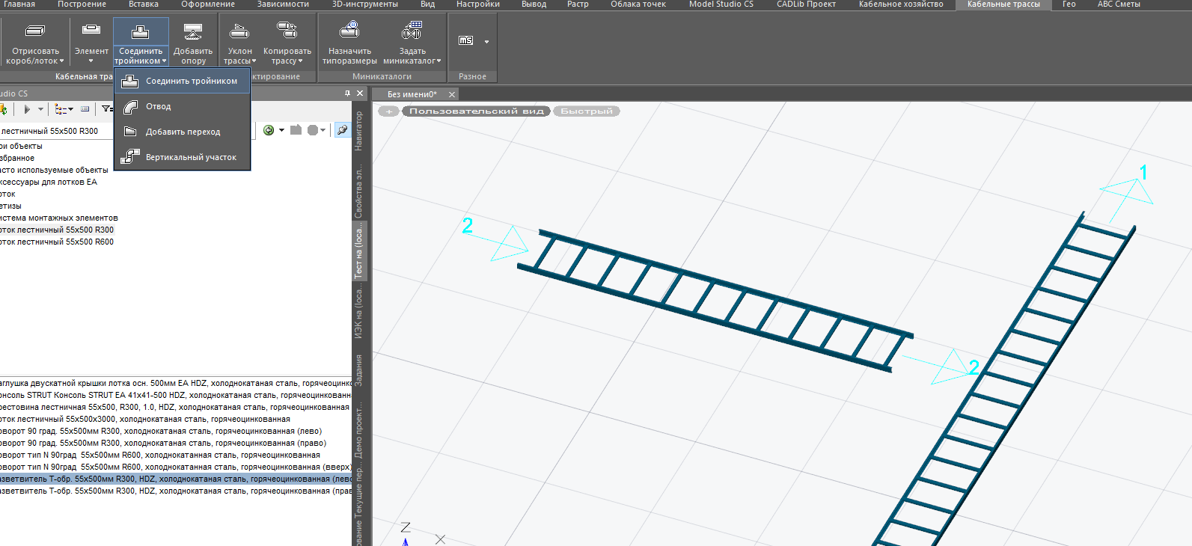The image size is (1192, 546).
Task: Select tree row Аксессуары для лотков EA
Action: [x=49, y=182]
